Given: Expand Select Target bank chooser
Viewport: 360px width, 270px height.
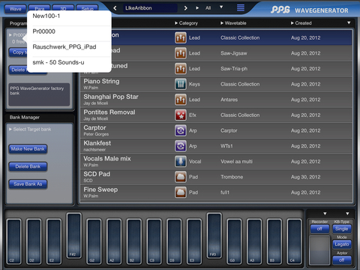Looking at the screenshot, I should 30,129.
